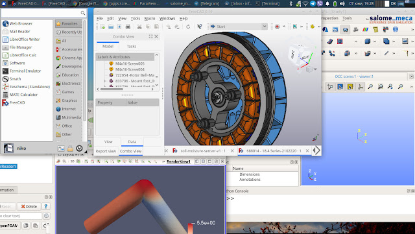Click the Cut scissors icon in FreeCAD

coord(139,27)
